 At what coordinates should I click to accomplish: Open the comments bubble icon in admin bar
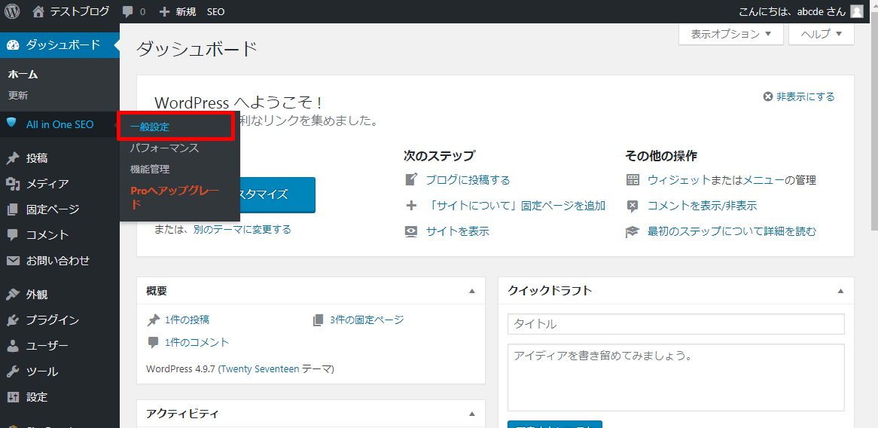pos(128,11)
